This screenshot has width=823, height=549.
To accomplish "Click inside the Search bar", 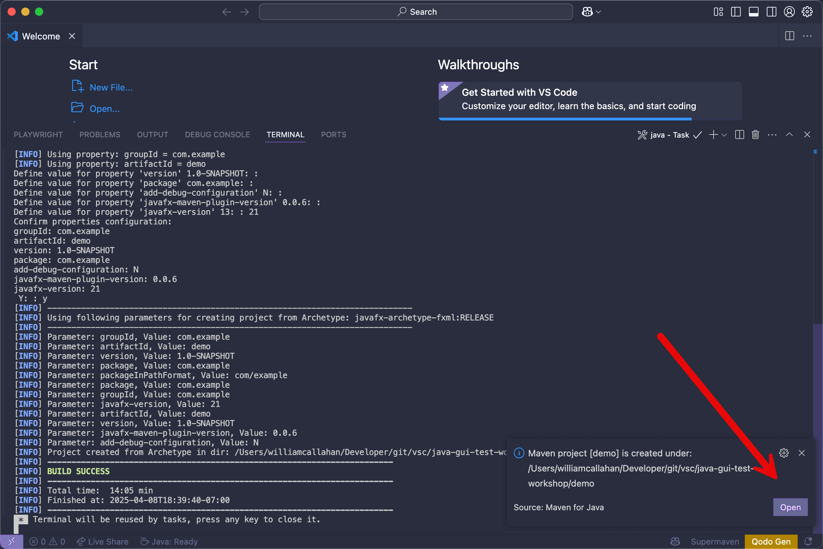I will (416, 12).
